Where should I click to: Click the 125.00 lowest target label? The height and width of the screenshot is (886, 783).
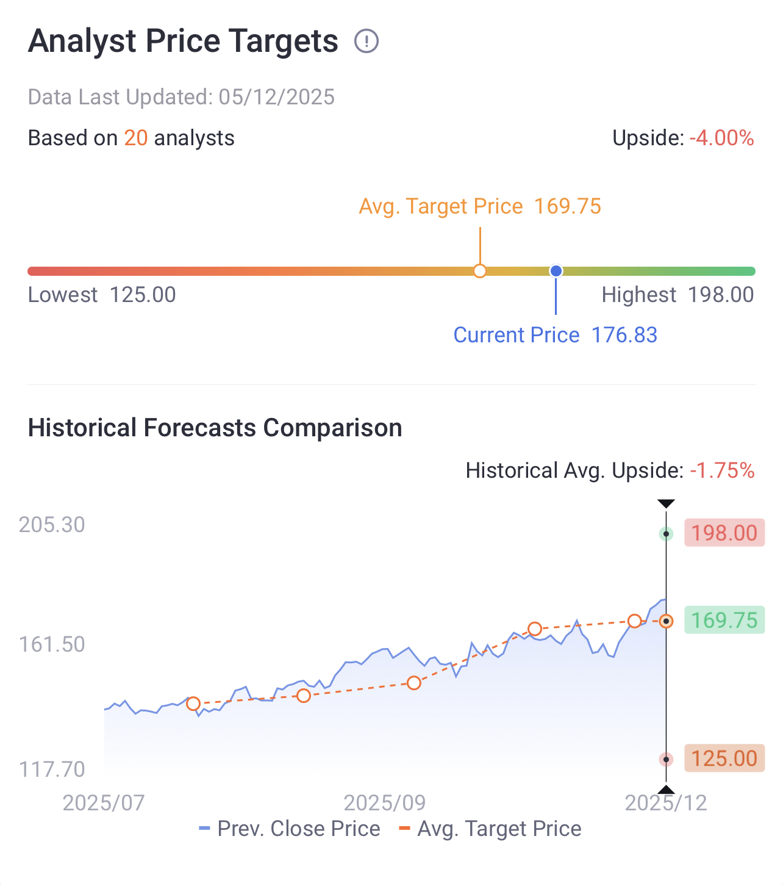(x=724, y=758)
